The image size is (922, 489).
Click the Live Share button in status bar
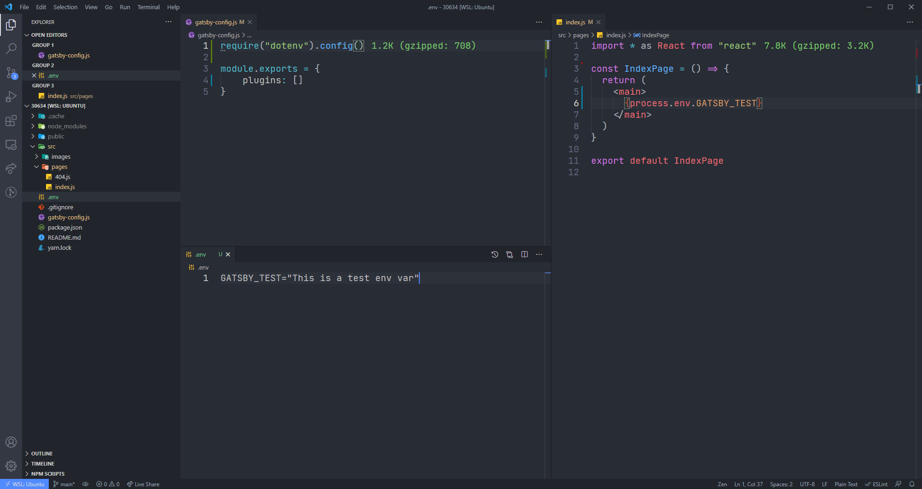click(x=143, y=484)
